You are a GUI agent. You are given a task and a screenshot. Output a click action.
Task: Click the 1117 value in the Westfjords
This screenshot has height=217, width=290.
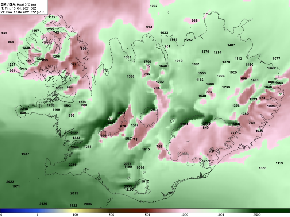point(52,17)
